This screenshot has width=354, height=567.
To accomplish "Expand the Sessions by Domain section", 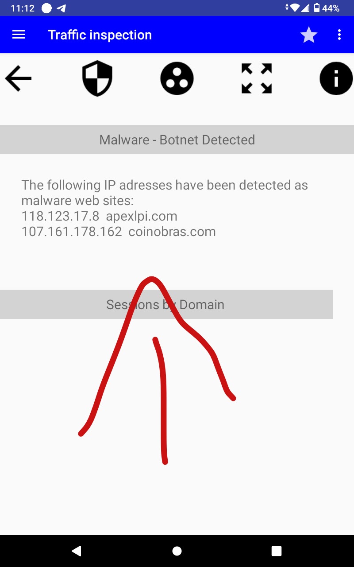I will (x=166, y=305).
